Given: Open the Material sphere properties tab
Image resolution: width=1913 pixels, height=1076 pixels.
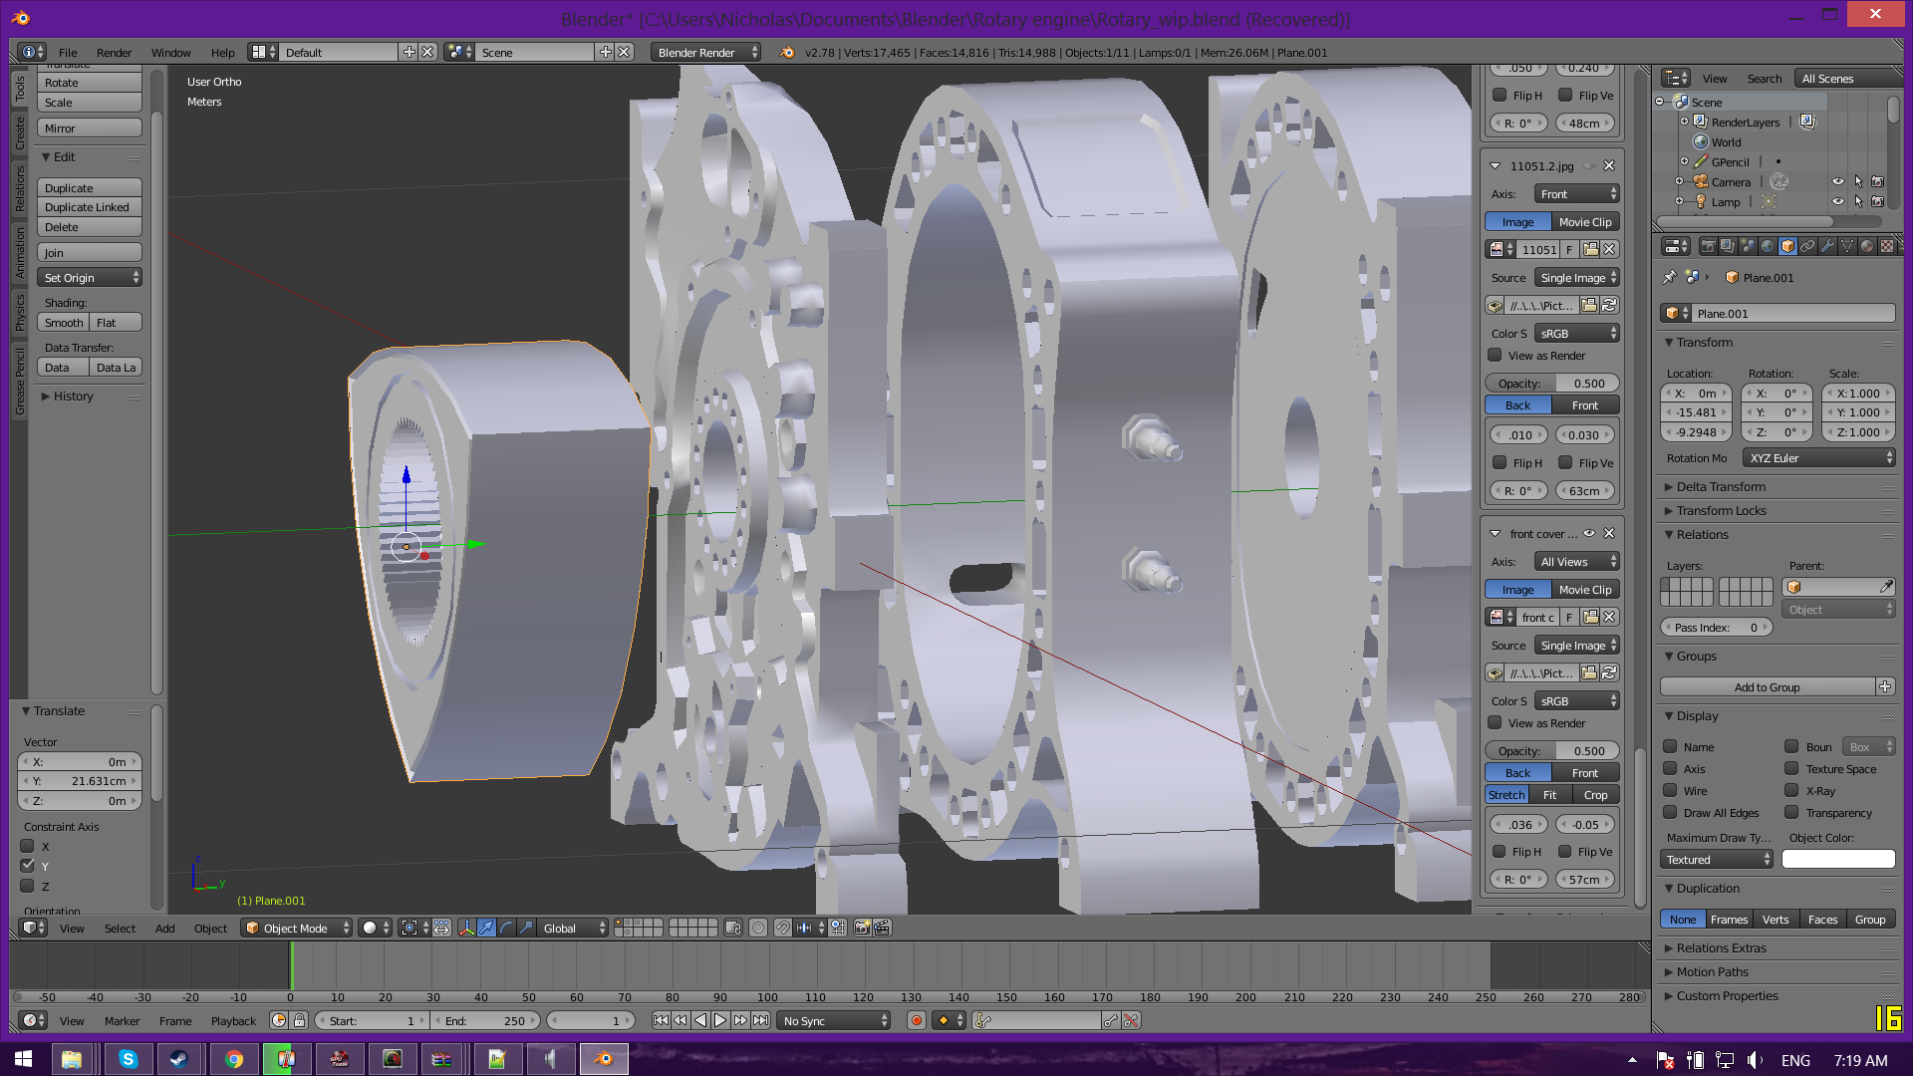Looking at the screenshot, I should 1867,246.
